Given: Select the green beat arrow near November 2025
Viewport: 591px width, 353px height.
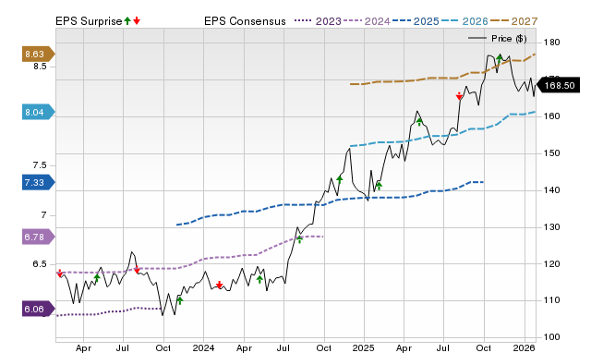Looking at the screenshot, I should click(x=500, y=58).
